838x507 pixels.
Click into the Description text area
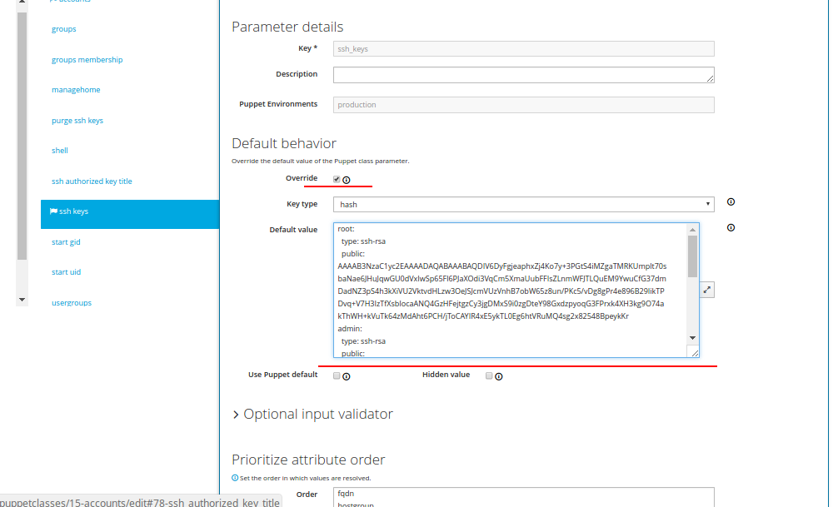(x=524, y=75)
